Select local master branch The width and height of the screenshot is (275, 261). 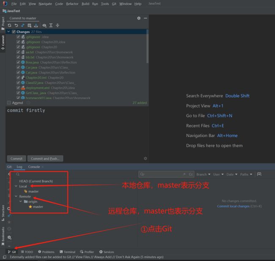pyautogui.click(x=33, y=191)
